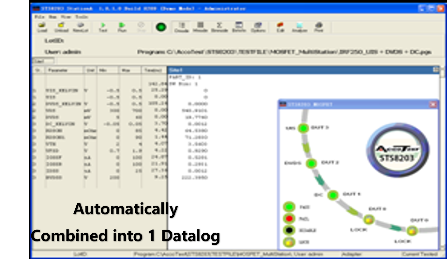Open the Tools menu
Viewport: 447px width, 259px height.
tap(82, 16)
